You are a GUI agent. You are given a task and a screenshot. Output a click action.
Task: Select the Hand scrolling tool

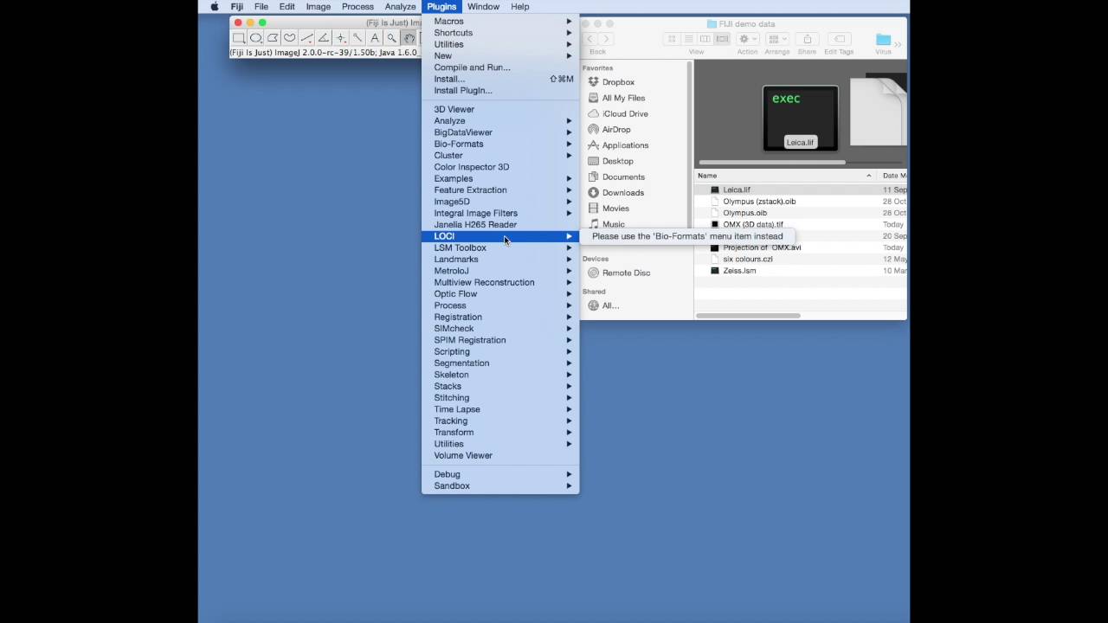tap(409, 38)
